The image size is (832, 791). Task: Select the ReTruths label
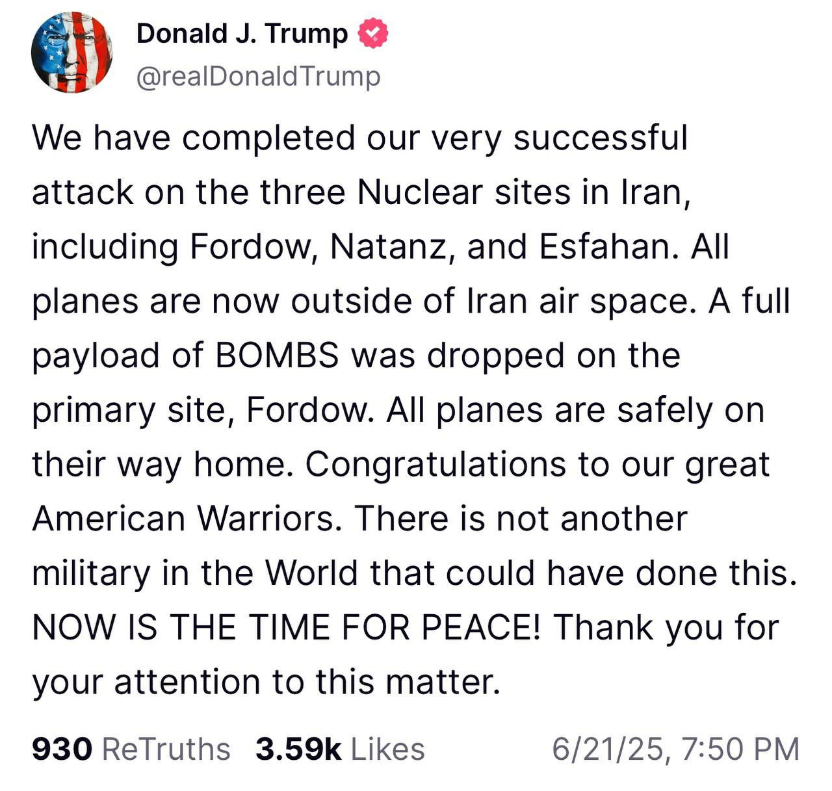166,749
